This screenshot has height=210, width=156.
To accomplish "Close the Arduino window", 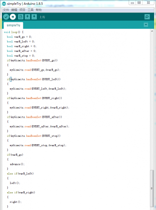I will click(x=148, y=3).
